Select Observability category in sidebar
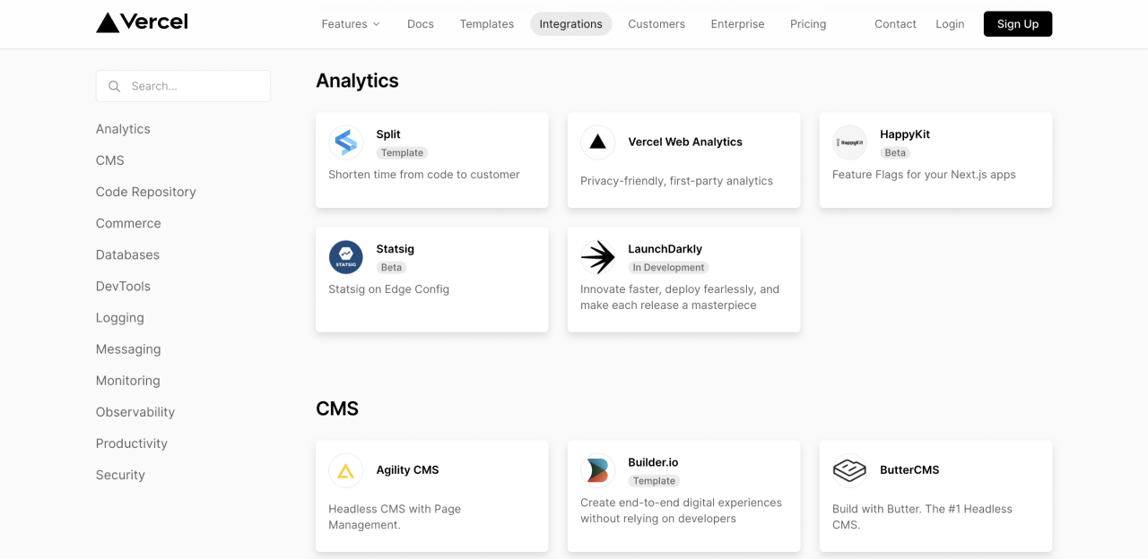This screenshot has width=1148, height=559. tap(135, 411)
